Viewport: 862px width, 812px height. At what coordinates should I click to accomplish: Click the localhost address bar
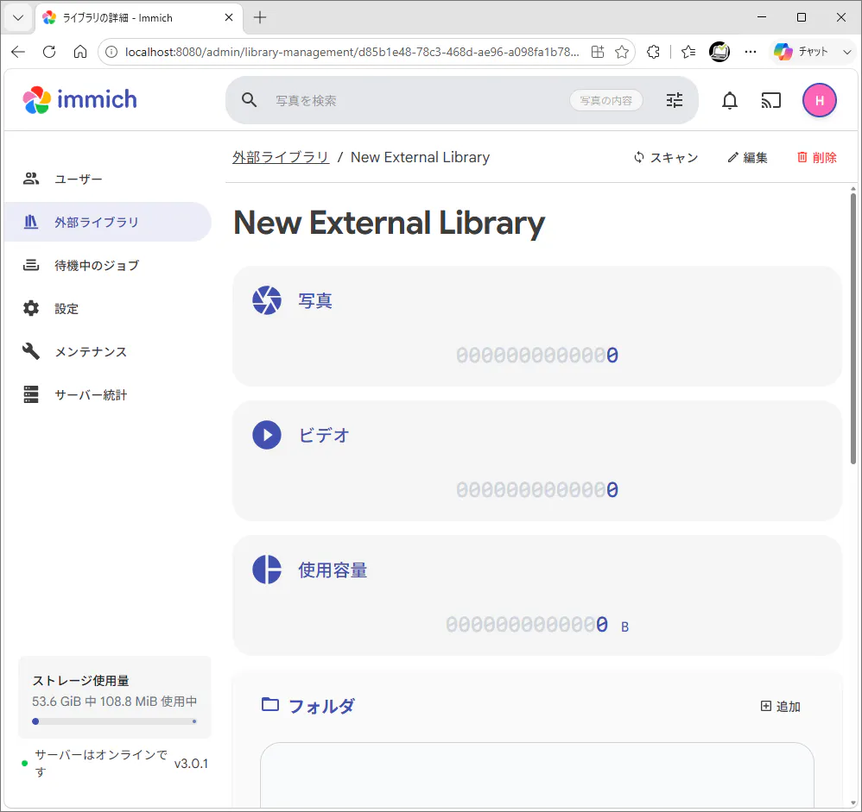[352, 52]
